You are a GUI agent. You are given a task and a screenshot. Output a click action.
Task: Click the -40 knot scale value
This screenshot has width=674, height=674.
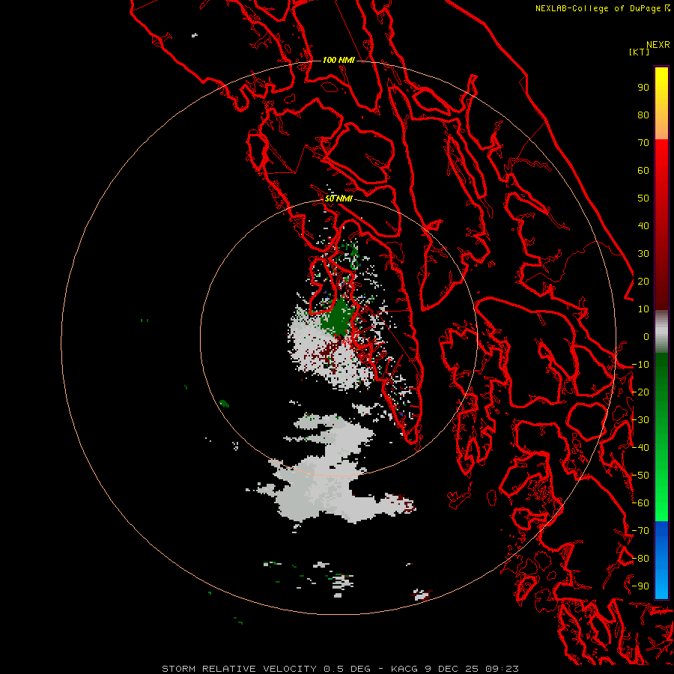click(640, 448)
